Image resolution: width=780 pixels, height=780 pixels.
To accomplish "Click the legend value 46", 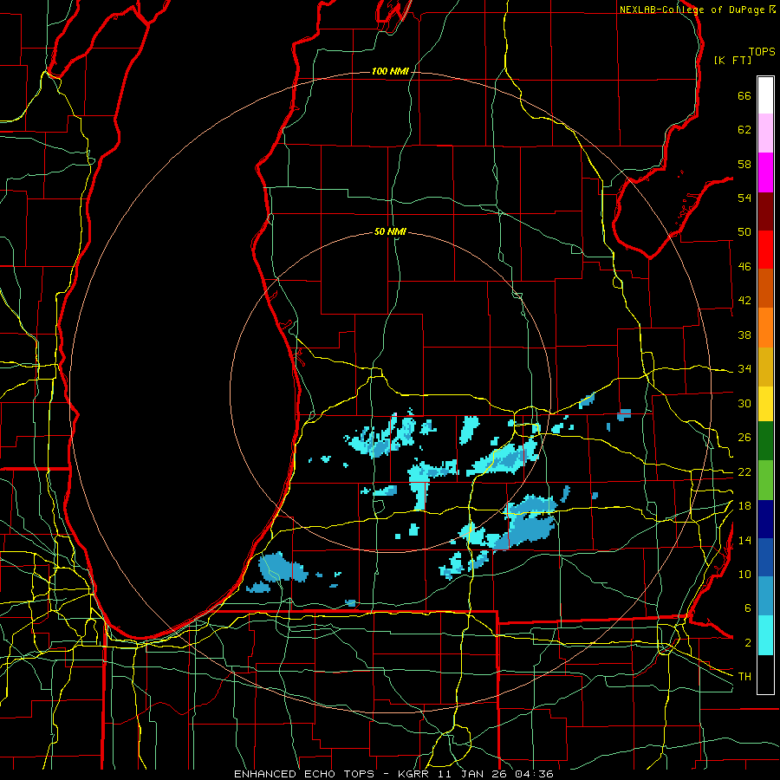I will [x=744, y=267].
